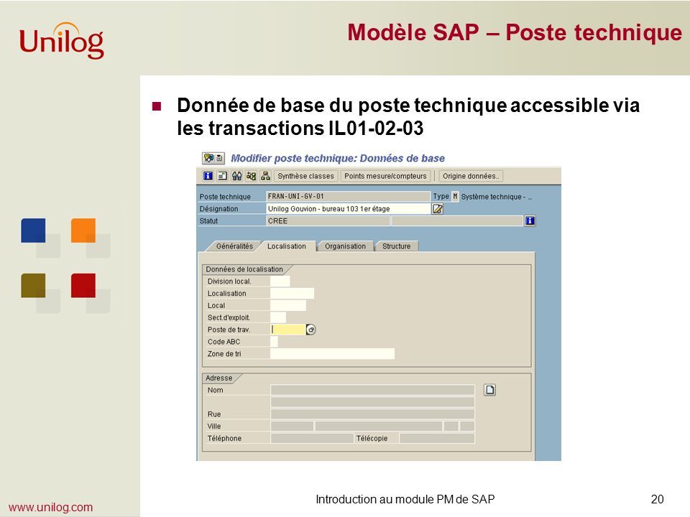Click the Rue address field
690x517 pixels.
(373, 414)
